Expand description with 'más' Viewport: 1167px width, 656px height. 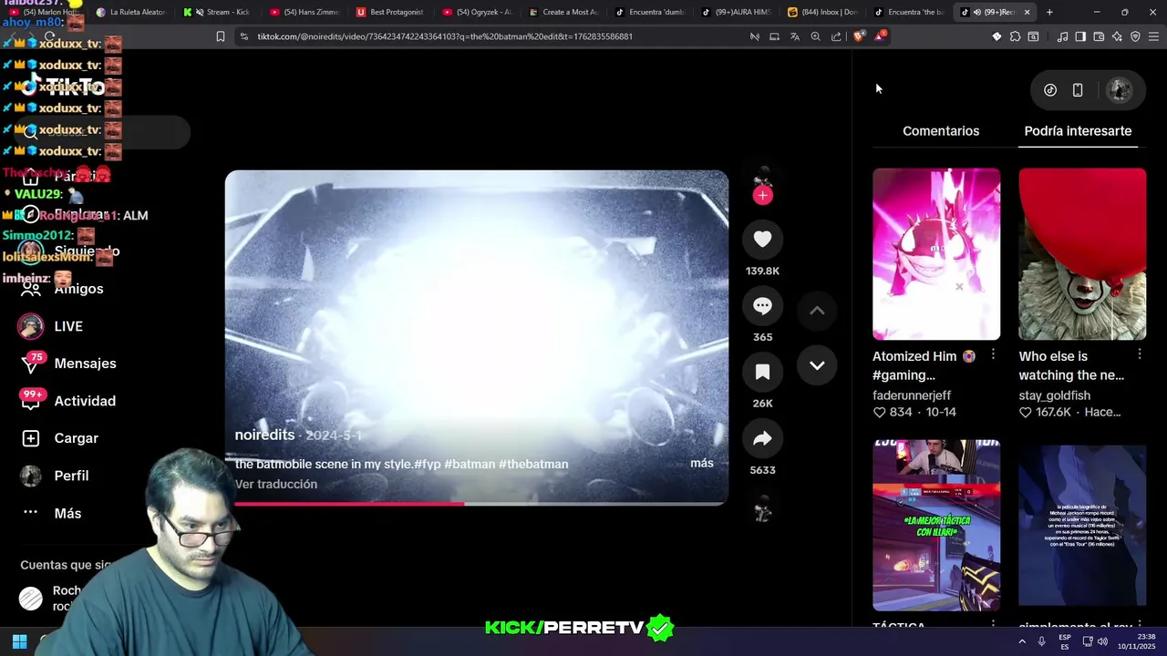tap(702, 463)
